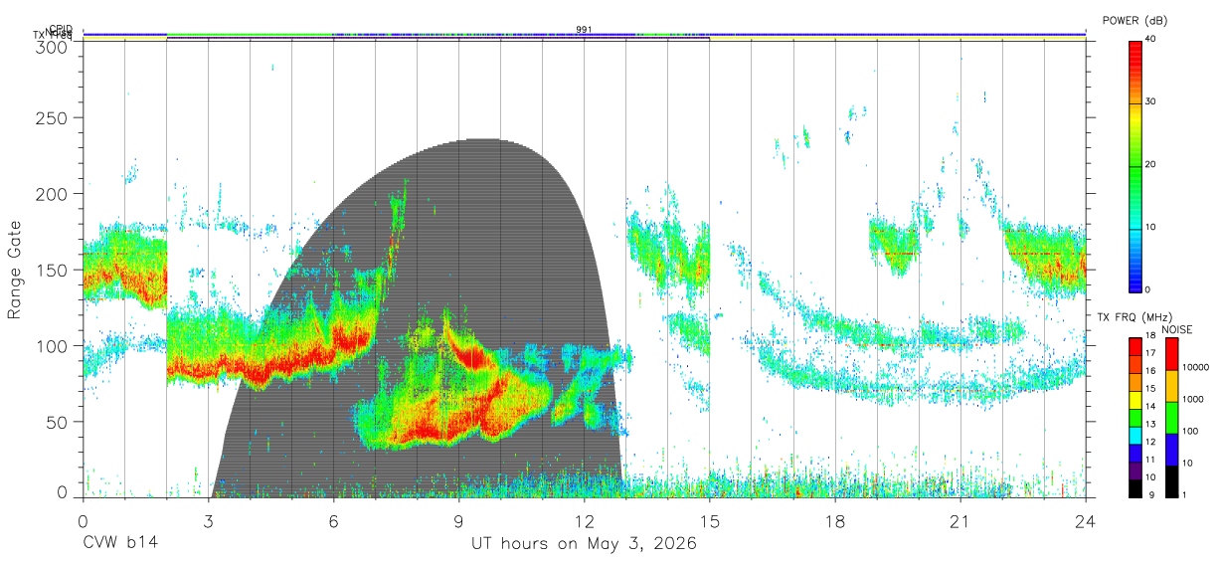The height and width of the screenshot is (564, 1221).
Task: Click the UT hours on May 3, 2026 label
Action: tap(584, 544)
